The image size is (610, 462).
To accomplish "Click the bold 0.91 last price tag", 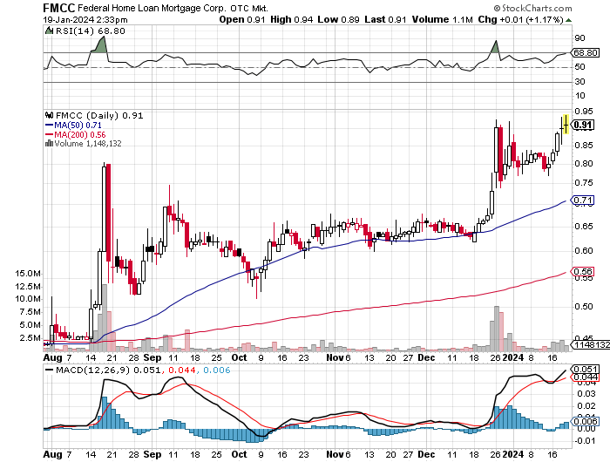I will tap(583, 125).
